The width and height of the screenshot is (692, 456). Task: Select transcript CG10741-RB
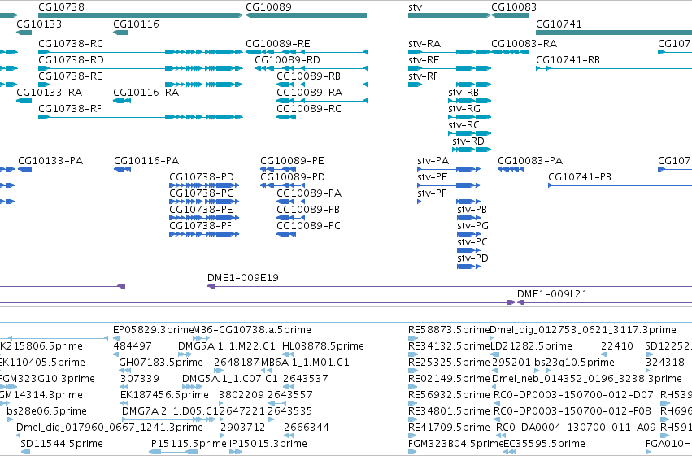[568, 60]
